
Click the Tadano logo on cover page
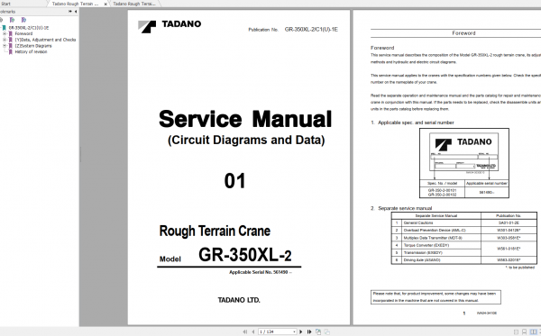tap(170, 26)
